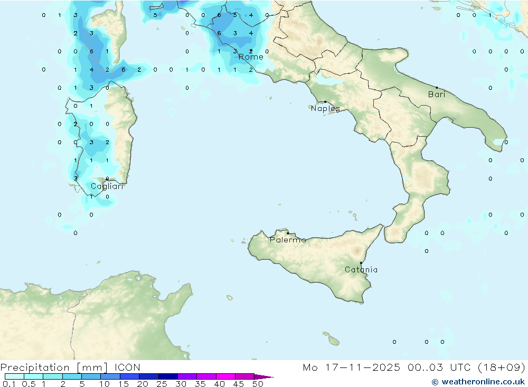Click the '10' legend scale value
528x387 pixels.
[x=105, y=384]
